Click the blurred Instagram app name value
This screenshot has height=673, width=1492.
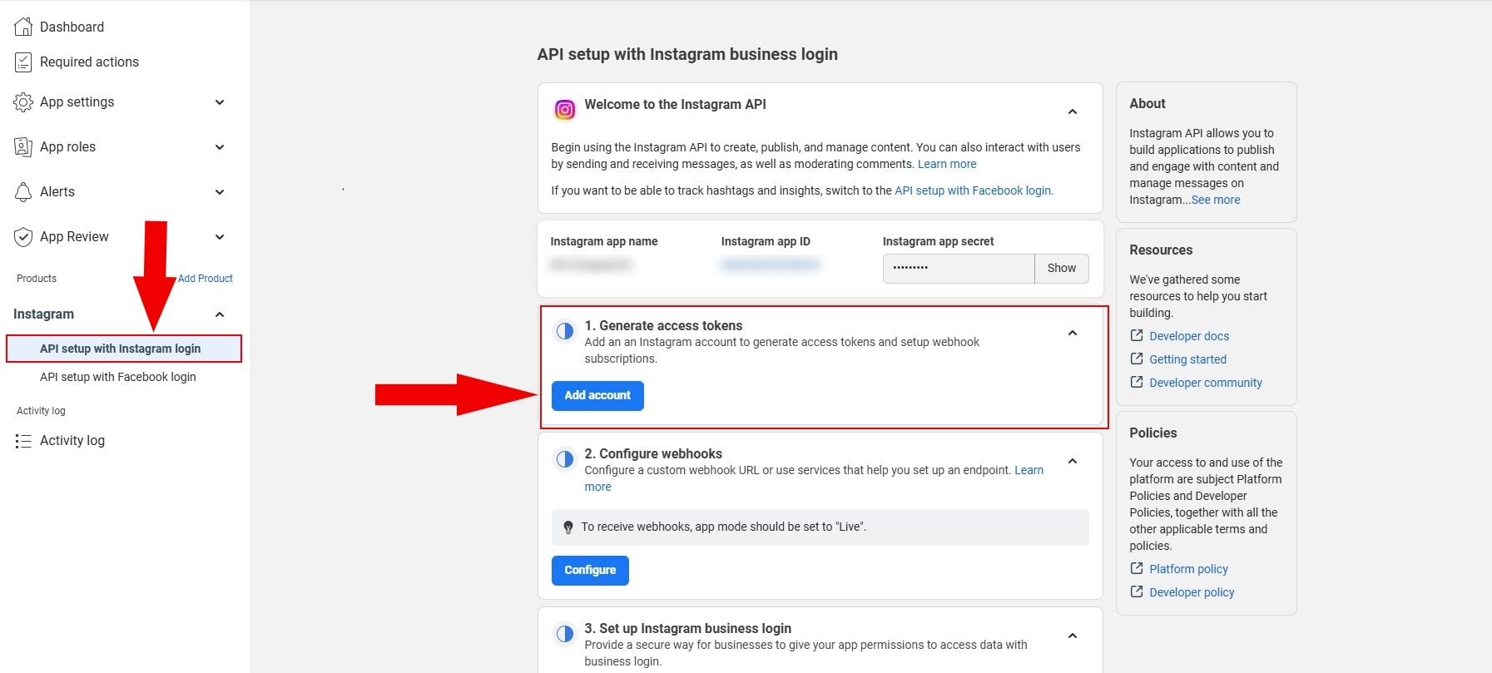point(591,265)
